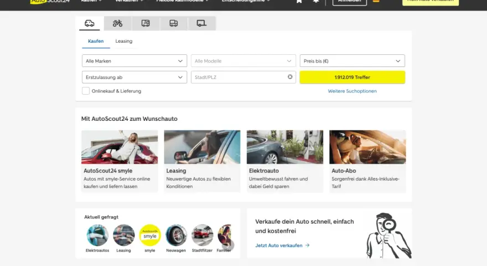Open the Neuwagen tire circle icon
This screenshot has width=487, height=266.
point(176,235)
